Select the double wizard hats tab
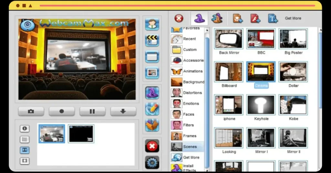This screenshot has width=331, height=173. coord(217,18)
